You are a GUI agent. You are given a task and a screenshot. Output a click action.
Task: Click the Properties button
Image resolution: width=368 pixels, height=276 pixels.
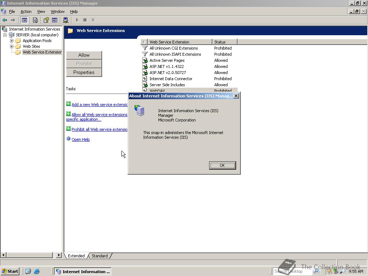(x=84, y=73)
